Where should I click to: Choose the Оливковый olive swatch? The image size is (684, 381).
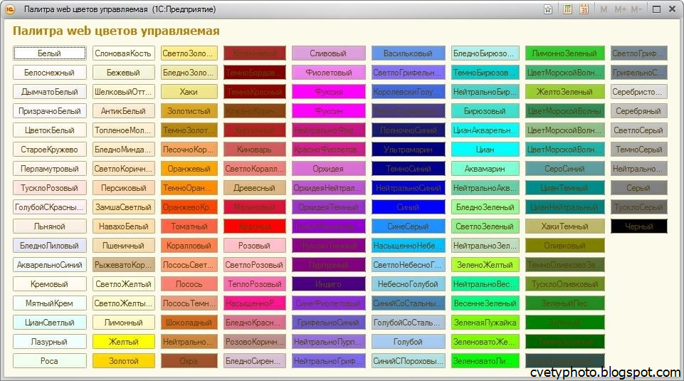[x=565, y=246]
